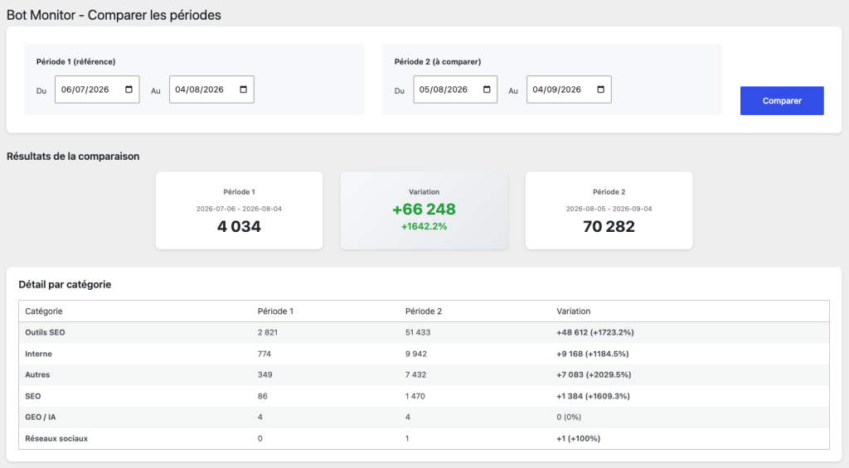The width and height of the screenshot is (849, 468).
Task: Click the Période 1 (référence) label
Action: click(75, 61)
